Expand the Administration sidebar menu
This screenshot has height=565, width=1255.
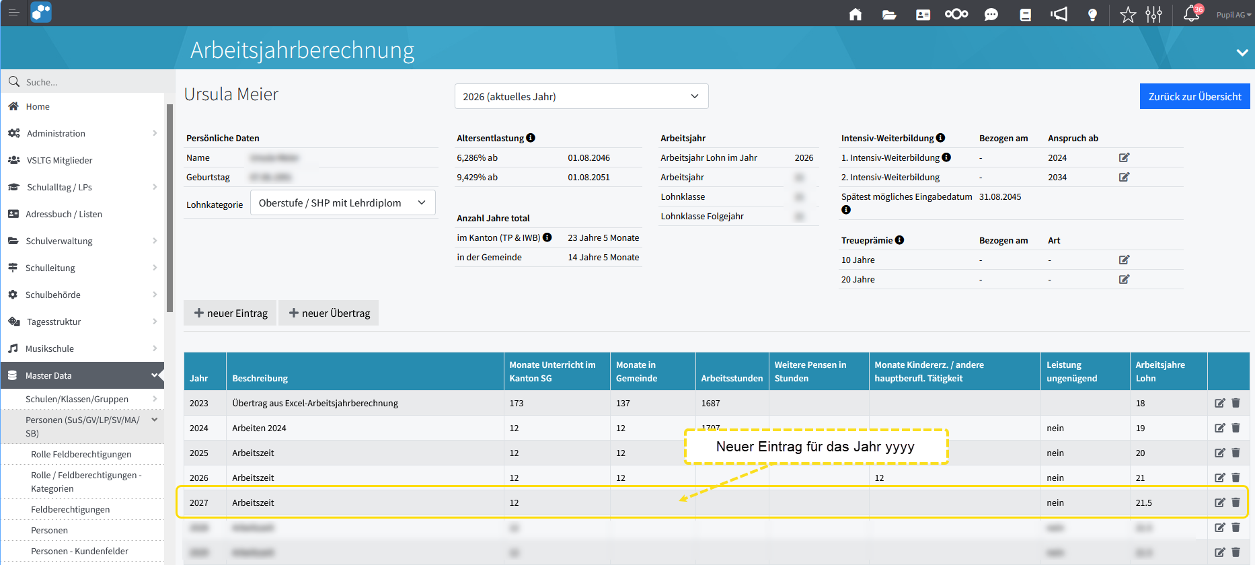pyautogui.click(x=83, y=133)
